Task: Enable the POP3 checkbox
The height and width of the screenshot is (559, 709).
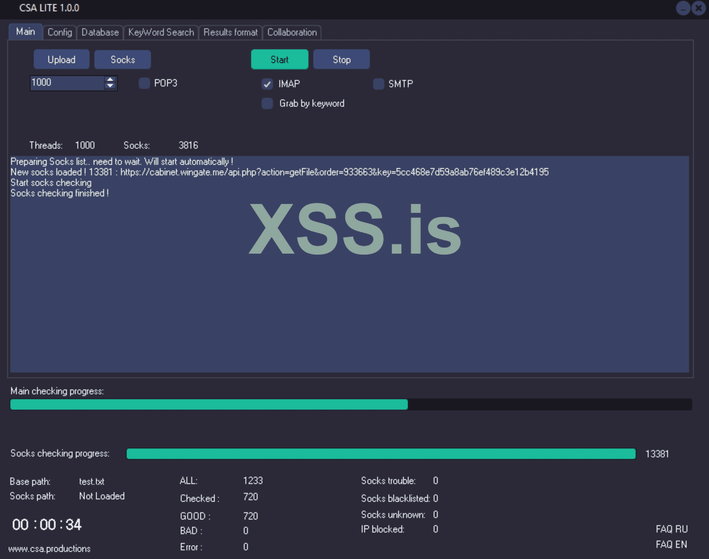Action: point(144,83)
